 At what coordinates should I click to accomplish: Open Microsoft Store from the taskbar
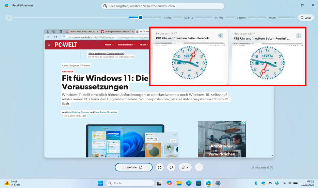tap(198, 183)
